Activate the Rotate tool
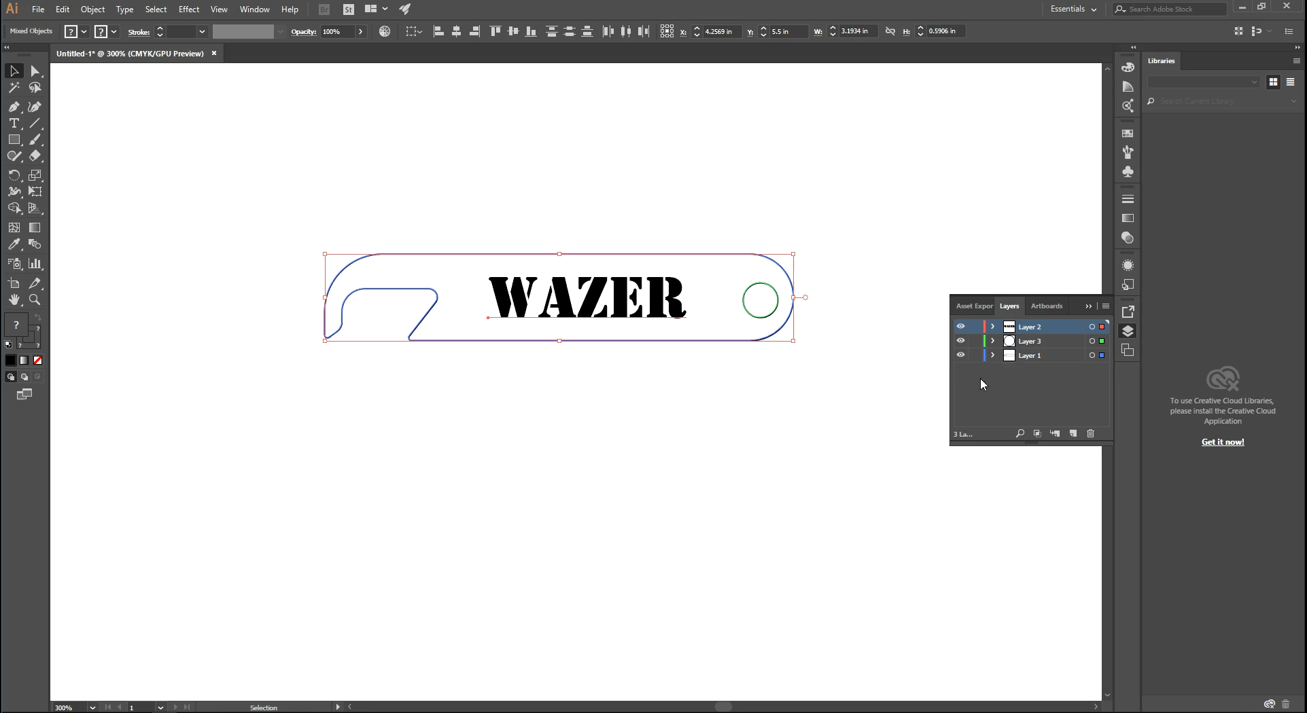 pos(14,175)
